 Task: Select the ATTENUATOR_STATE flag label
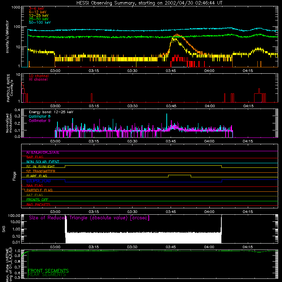(43, 153)
